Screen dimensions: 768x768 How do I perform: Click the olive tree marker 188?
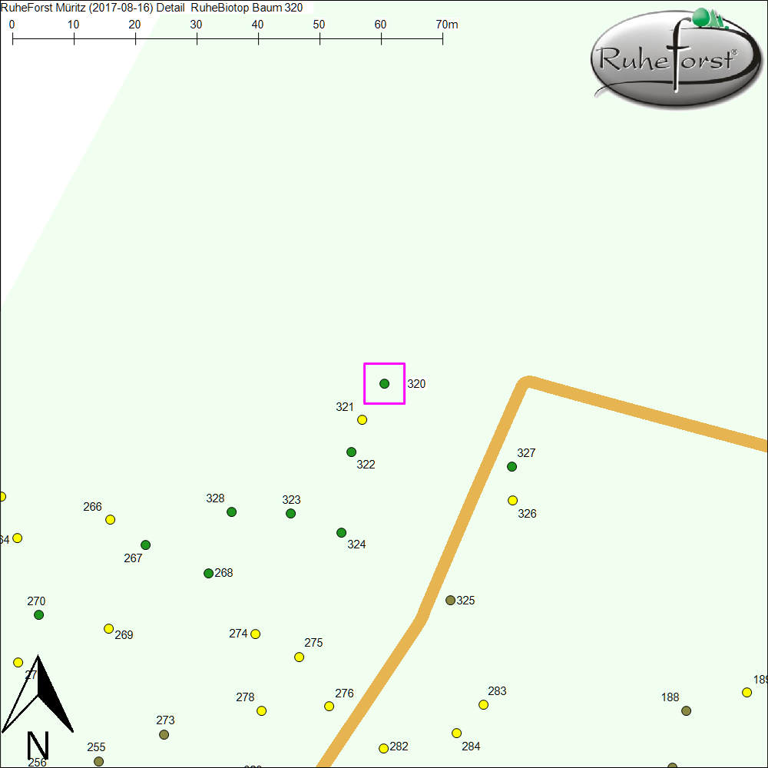click(x=686, y=710)
